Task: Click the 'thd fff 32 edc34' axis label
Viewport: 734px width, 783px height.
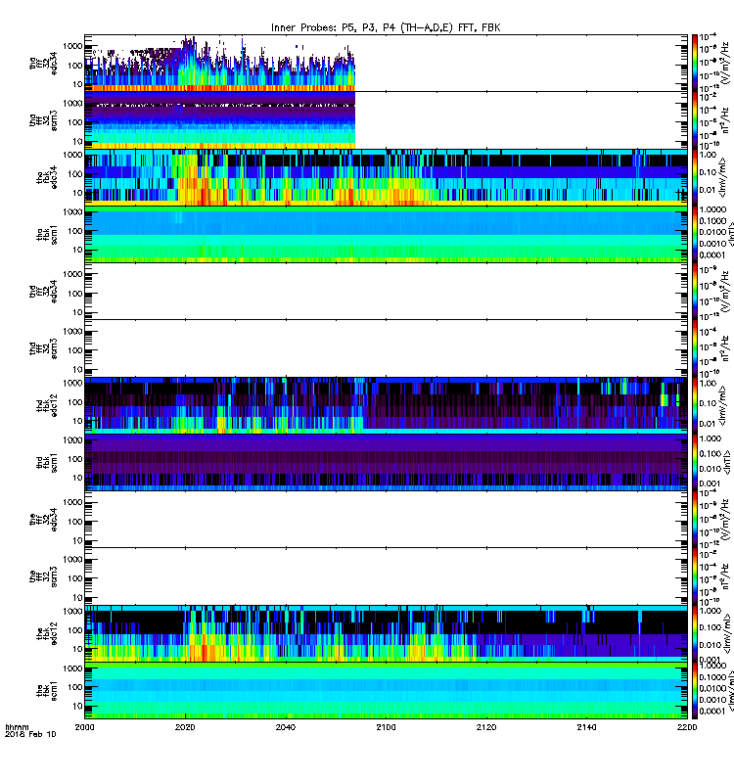Action: tap(43, 292)
